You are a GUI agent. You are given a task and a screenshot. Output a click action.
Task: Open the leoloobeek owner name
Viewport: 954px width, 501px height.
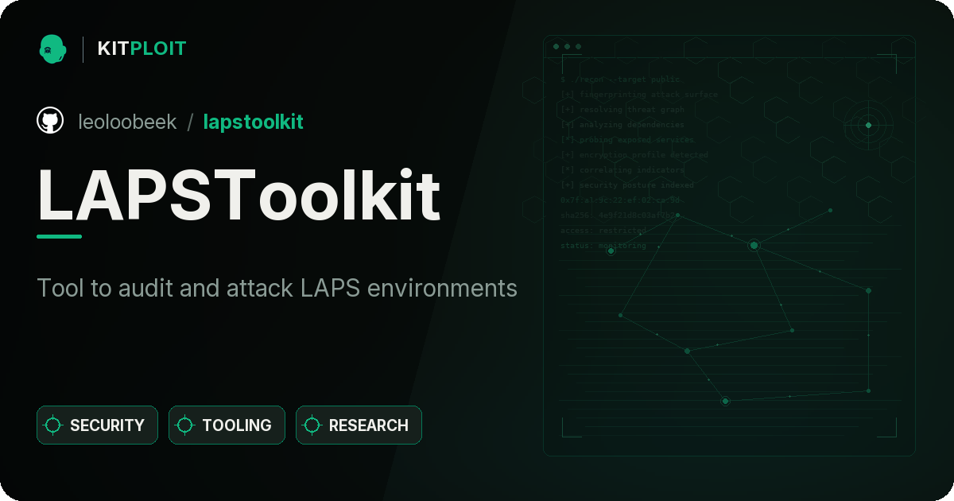(x=128, y=122)
